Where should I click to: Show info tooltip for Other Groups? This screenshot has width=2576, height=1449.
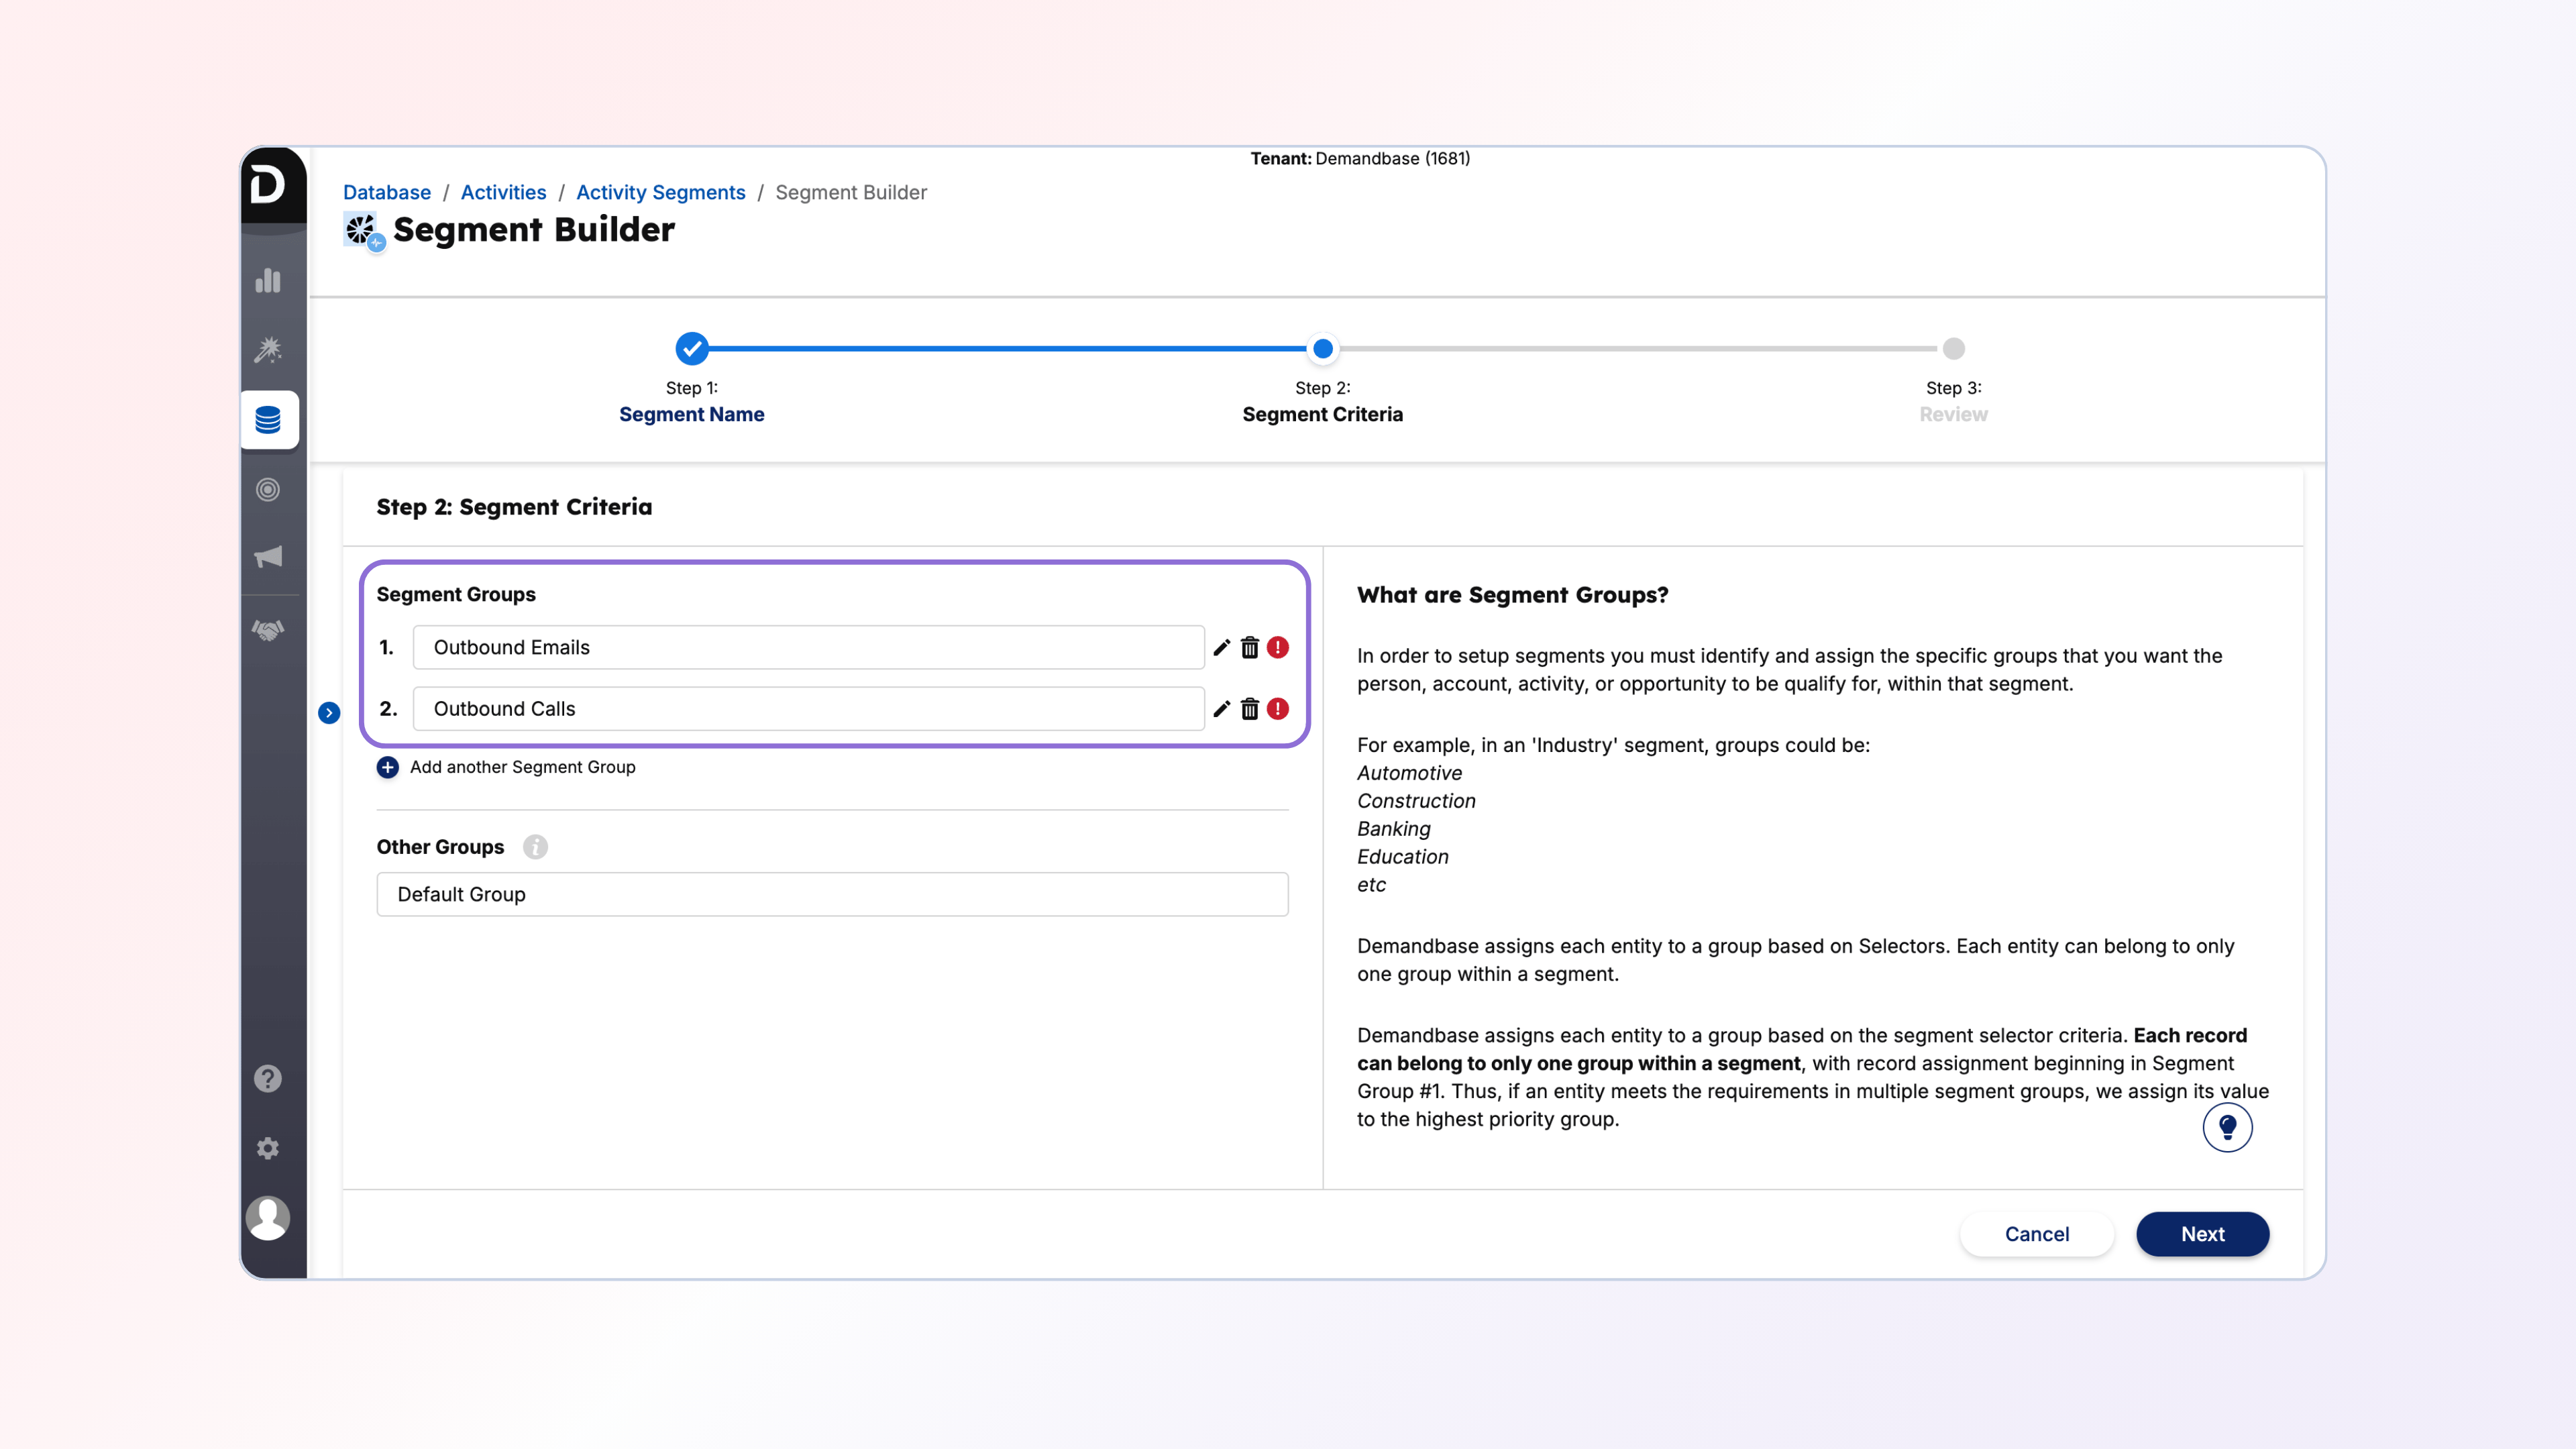(x=535, y=847)
